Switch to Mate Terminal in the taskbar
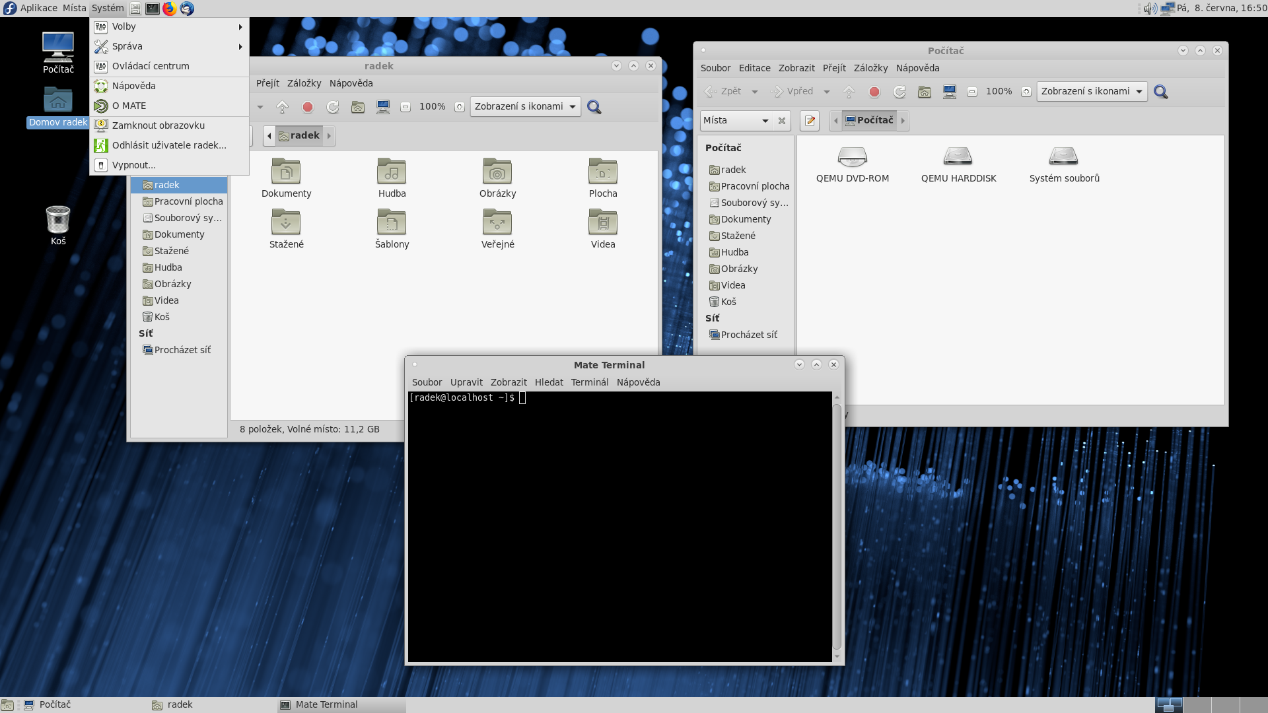 (326, 704)
